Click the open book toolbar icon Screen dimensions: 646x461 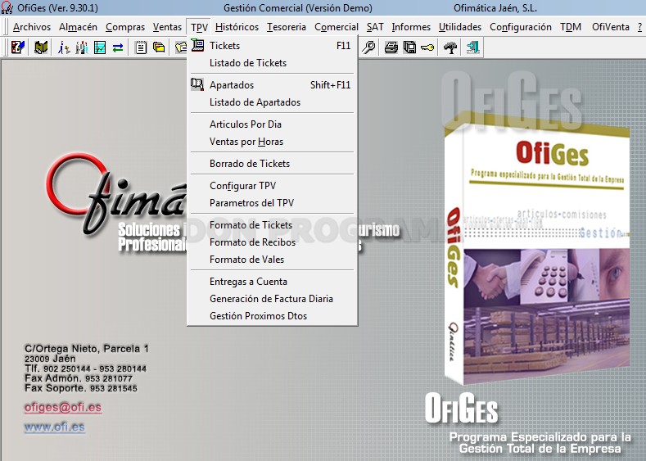pos(40,47)
